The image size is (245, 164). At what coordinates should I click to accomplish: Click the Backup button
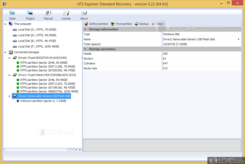[x=142, y=24]
